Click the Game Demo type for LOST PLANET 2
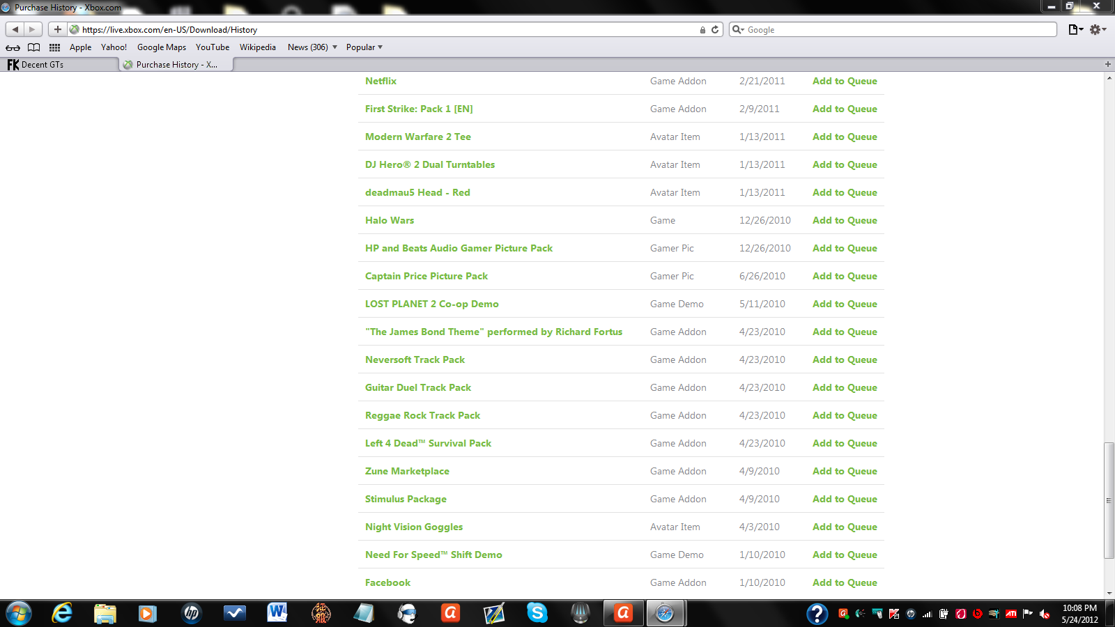This screenshot has height=627, width=1115. pos(677,304)
